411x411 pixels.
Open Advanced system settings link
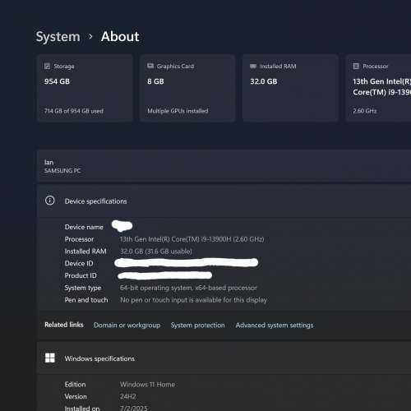click(x=275, y=326)
